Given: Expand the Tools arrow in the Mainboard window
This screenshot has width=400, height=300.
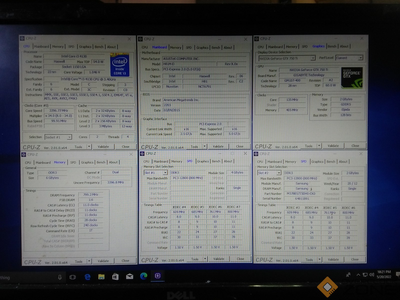Looking at the screenshot, I should click(x=204, y=146).
